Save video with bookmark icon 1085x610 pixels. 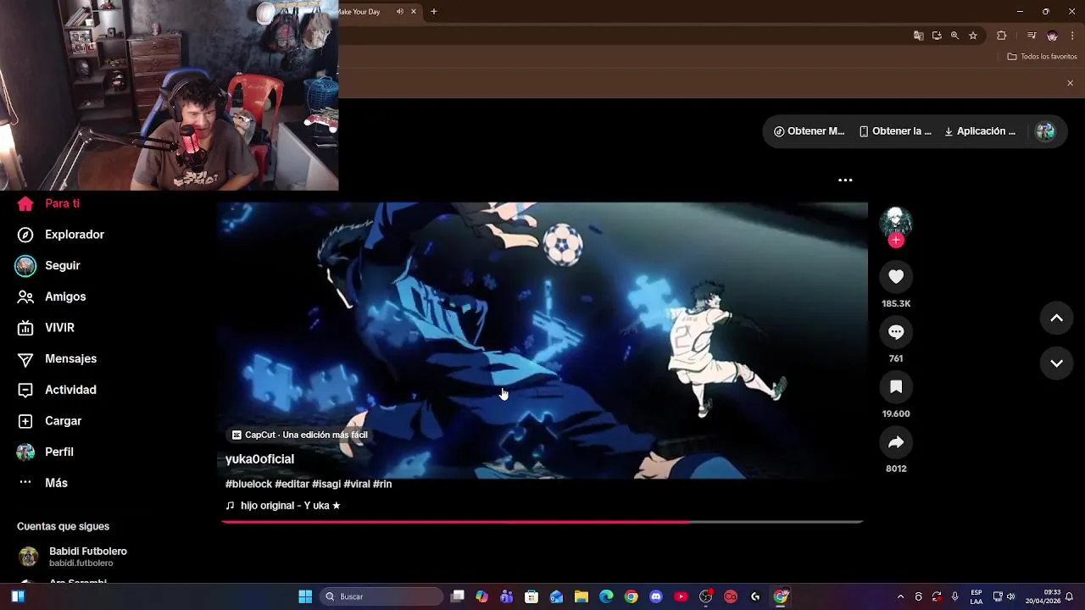click(x=896, y=387)
